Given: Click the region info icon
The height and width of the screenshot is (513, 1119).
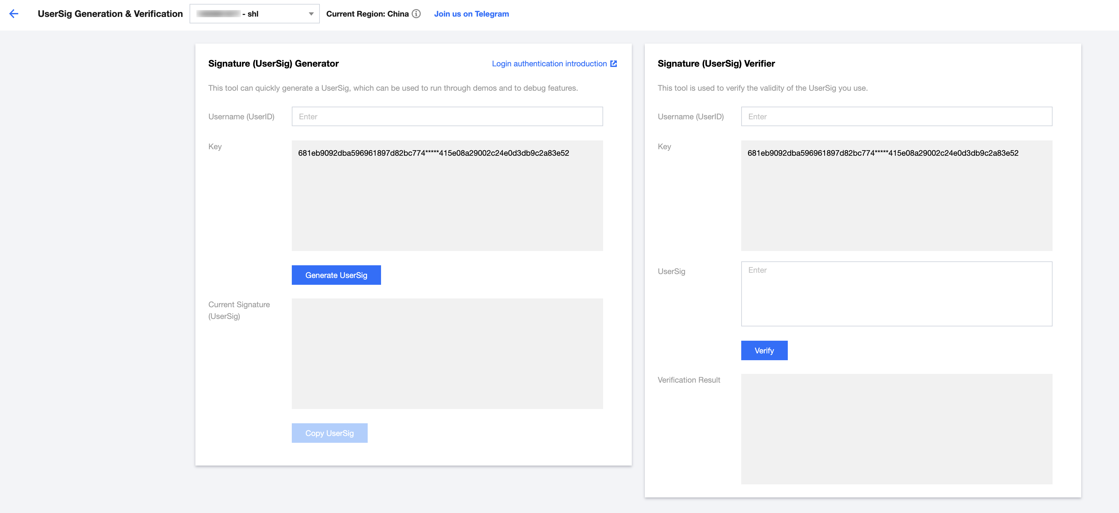Looking at the screenshot, I should [416, 14].
